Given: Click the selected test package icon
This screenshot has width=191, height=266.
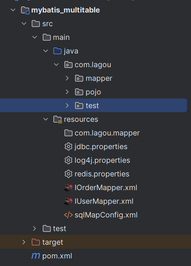Looking at the screenshot, I should pos(79,106).
